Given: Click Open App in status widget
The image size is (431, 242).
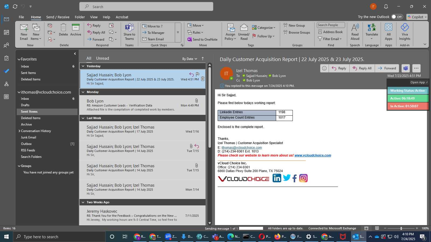Looking at the screenshot, I should [x=419, y=82].
